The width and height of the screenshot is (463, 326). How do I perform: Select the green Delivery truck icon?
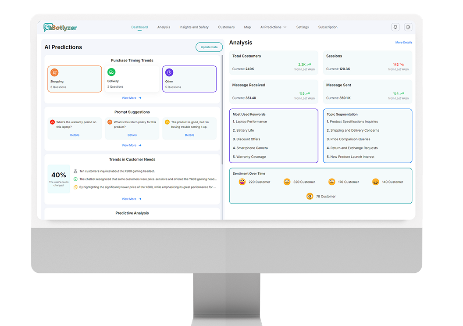111,72
